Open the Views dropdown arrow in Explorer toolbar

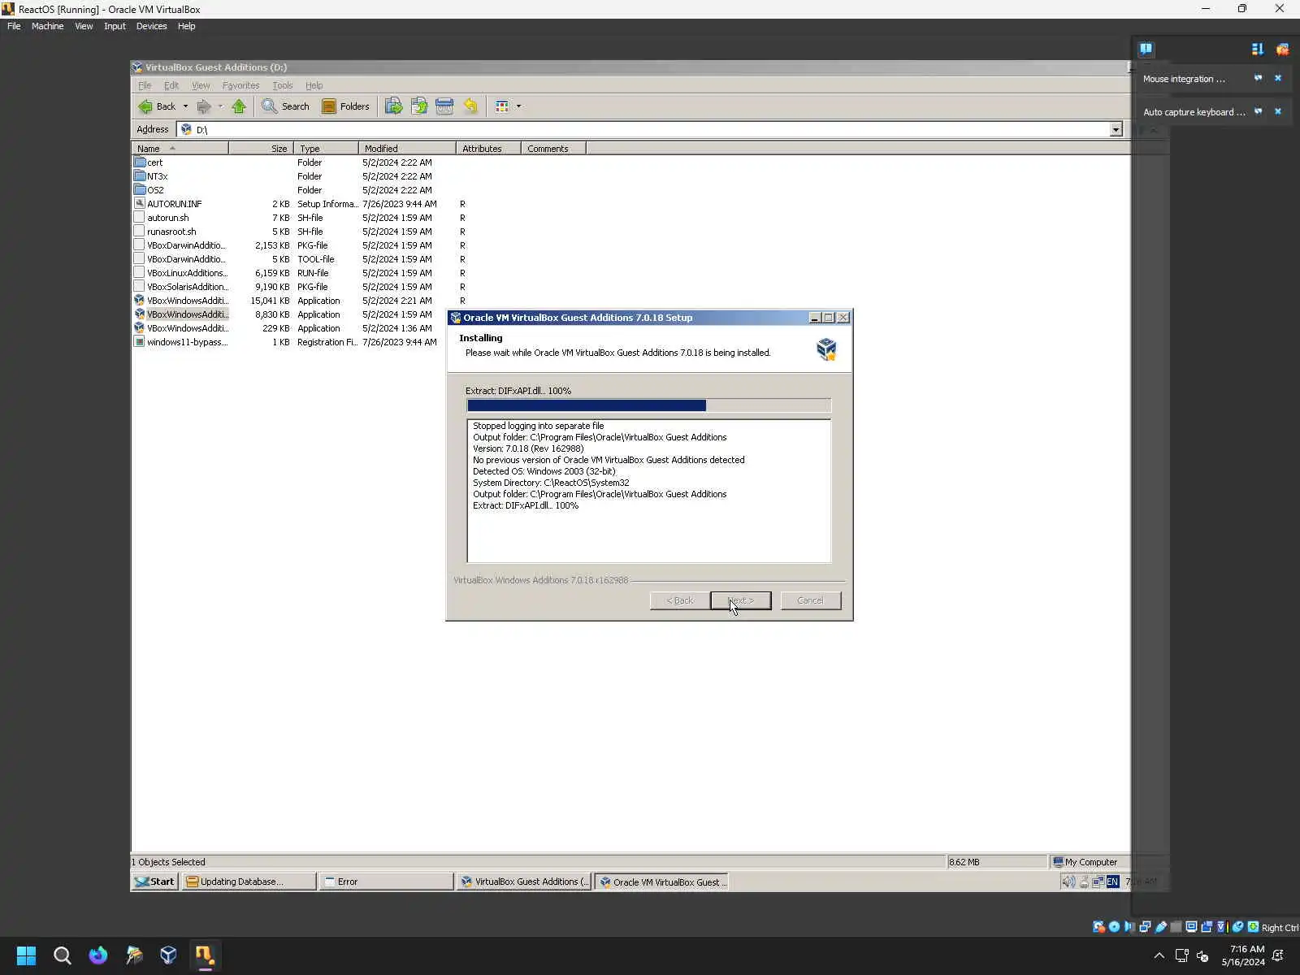[518, 106]
